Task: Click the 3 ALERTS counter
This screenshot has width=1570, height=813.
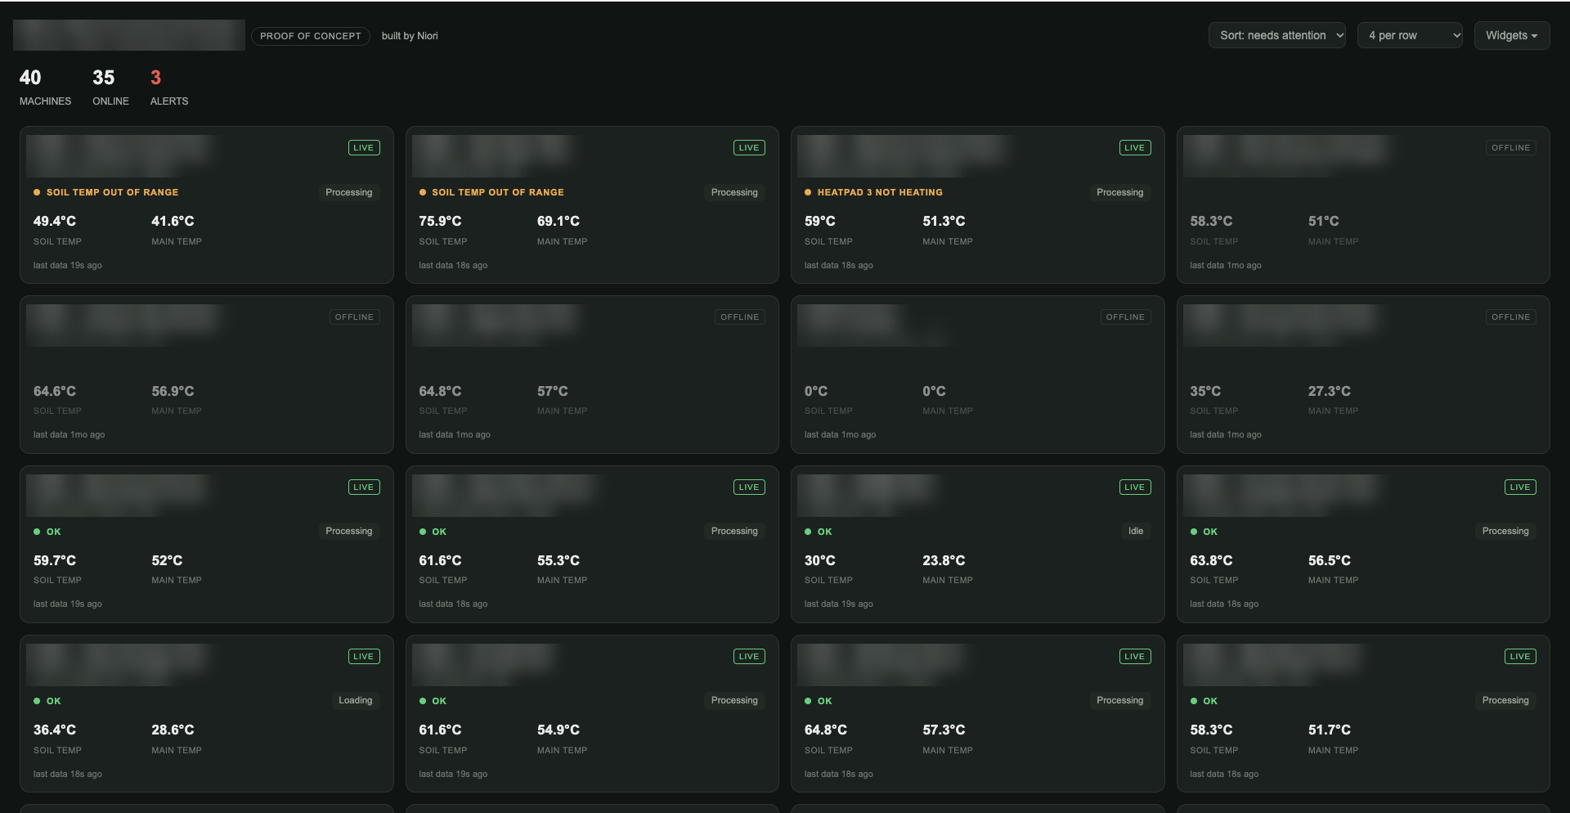Action: pyautogui.click(x=169, y=88)
